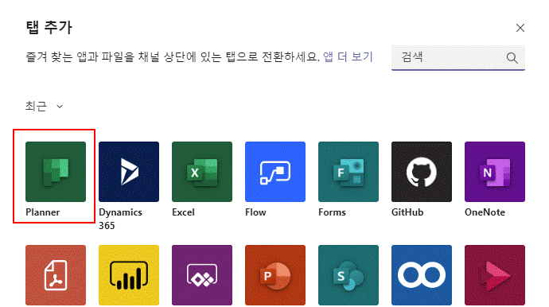
Task: Select the GitHub app tile
Action: (x=422, y=172)
